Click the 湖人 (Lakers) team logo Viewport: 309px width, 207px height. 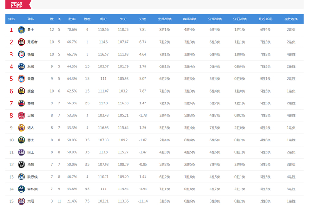21,128
